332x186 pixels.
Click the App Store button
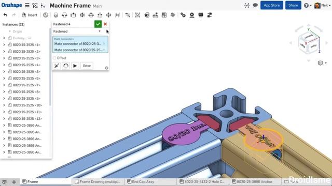point(272,5)
